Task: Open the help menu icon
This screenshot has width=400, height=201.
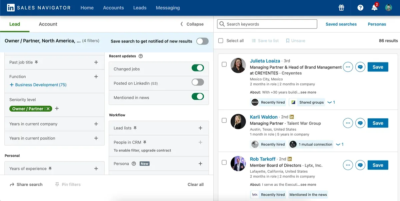Action: click(360, 7)
